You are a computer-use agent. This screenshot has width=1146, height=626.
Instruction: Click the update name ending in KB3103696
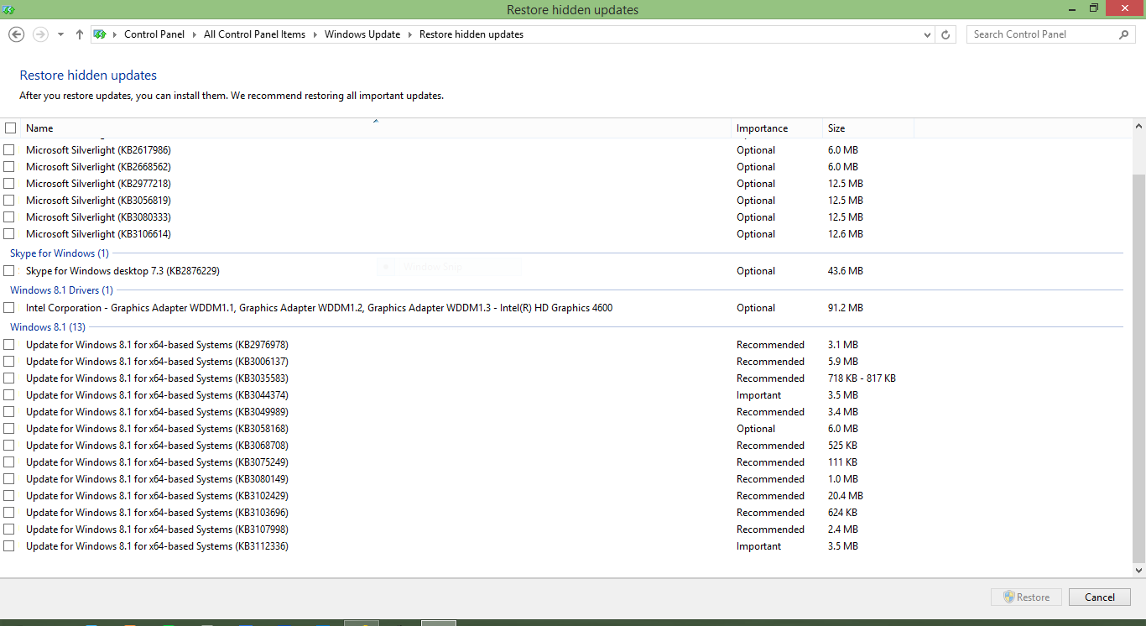click(157, 512)
